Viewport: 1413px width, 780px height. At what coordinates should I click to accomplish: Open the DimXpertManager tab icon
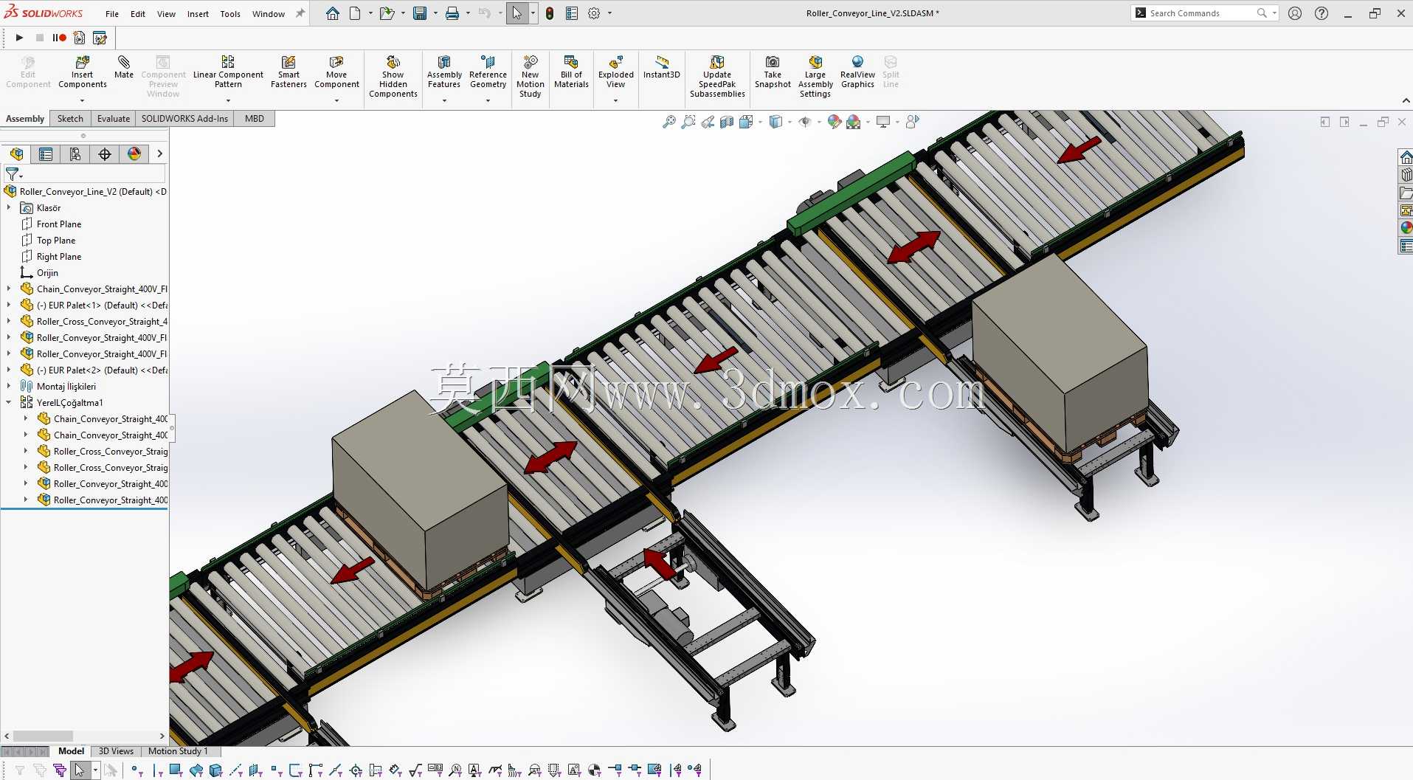(x=105, y=153)
